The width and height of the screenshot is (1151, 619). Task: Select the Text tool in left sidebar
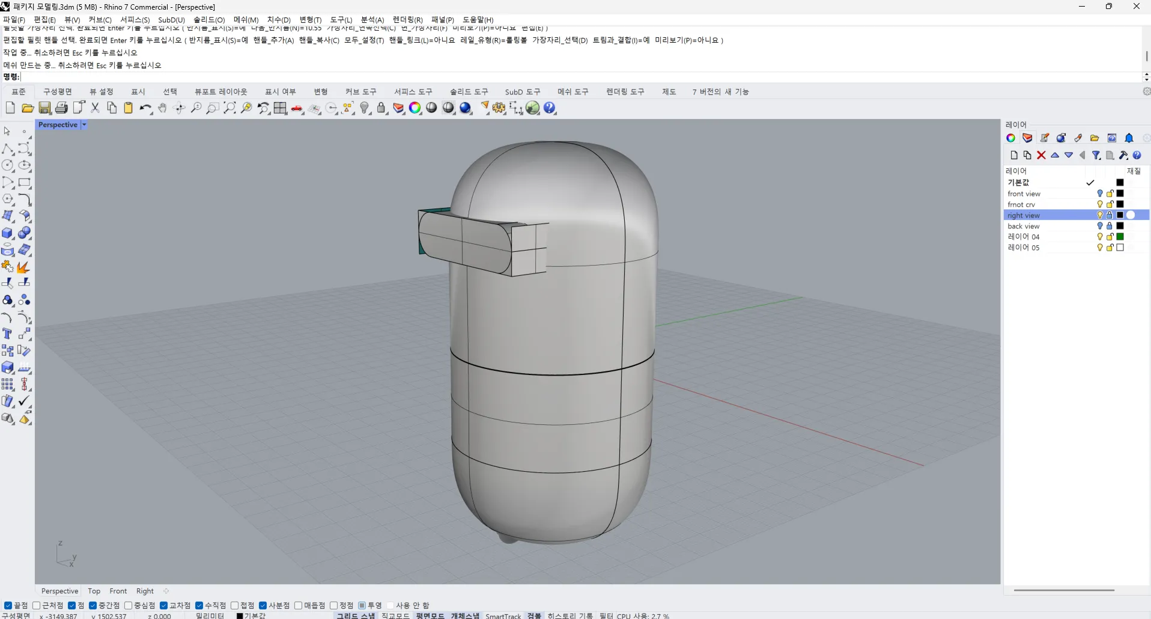tap(8, 334)
